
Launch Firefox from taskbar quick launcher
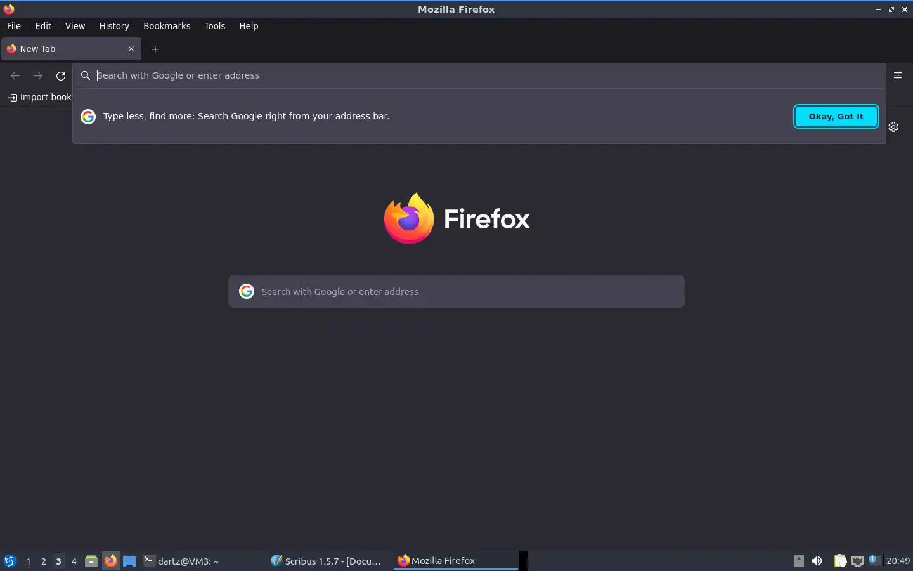click(111, 561)
